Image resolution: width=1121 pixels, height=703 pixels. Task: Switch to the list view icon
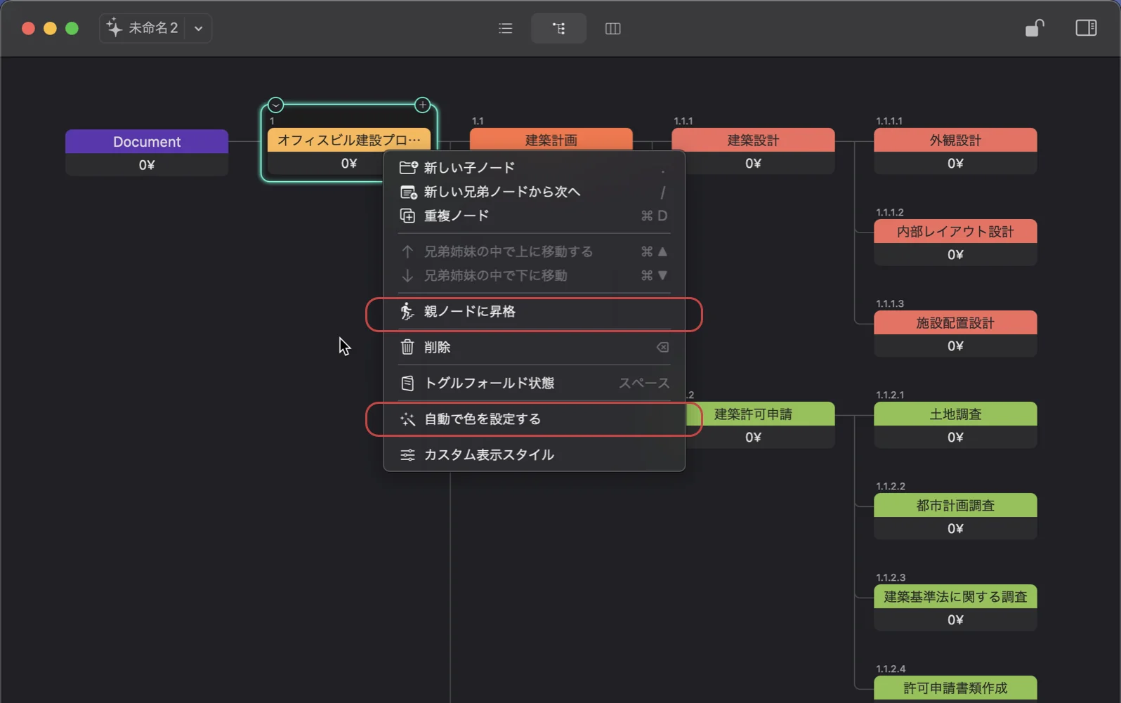click(x=505, y=29)
